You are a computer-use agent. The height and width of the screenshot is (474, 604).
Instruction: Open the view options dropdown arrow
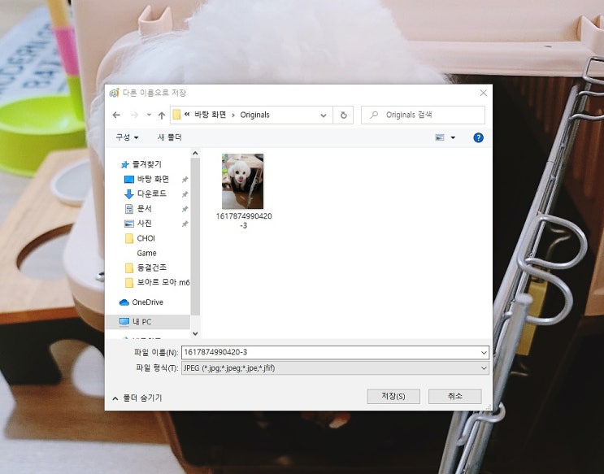(x=453, y=137)
